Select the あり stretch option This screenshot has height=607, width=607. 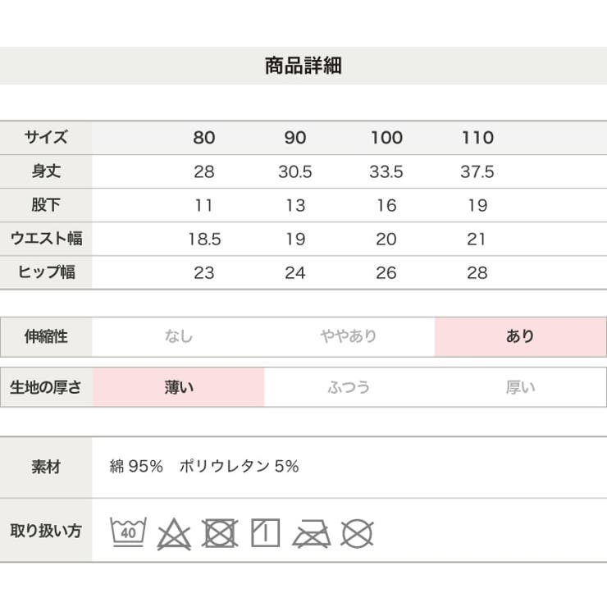[x=520, y=336]
